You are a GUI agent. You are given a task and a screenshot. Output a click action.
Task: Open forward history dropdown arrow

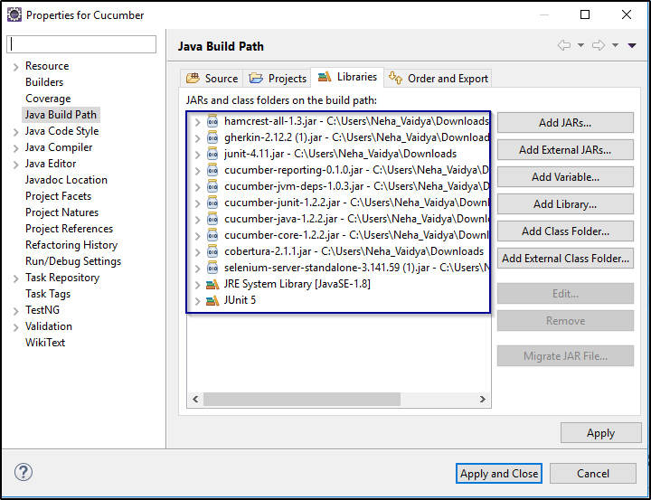pyautogui.click(x=616, y=45)
